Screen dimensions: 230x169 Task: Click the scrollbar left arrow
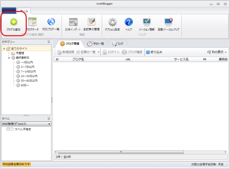(56, 152)
